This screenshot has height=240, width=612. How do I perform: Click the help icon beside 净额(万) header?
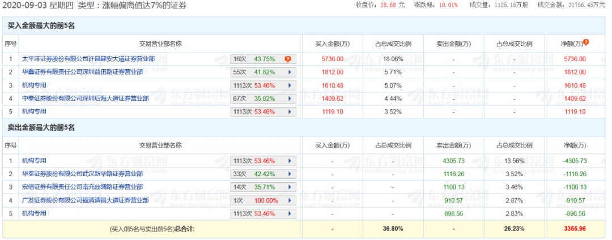[586, 42]
